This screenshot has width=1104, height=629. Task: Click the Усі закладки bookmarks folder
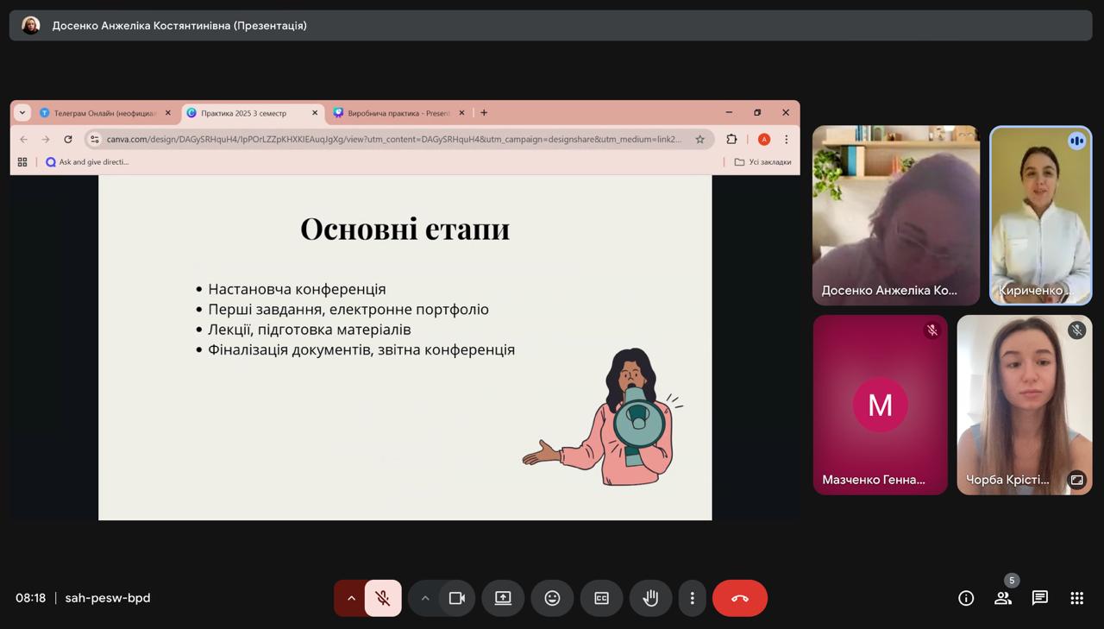[x=762, y=162]
